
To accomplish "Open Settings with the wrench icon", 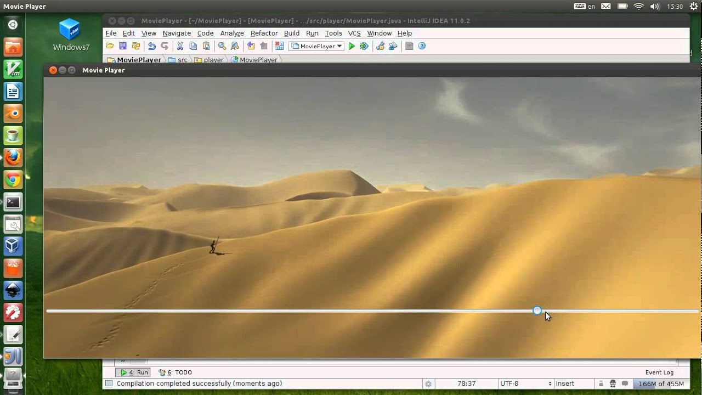I will pos(380,46).
